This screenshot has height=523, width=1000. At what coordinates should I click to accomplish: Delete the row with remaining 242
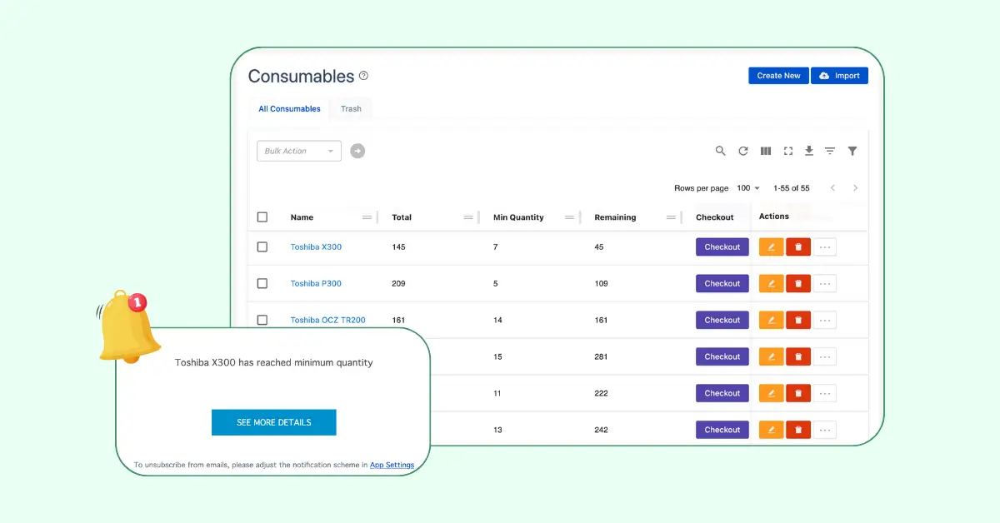point(798,430)
